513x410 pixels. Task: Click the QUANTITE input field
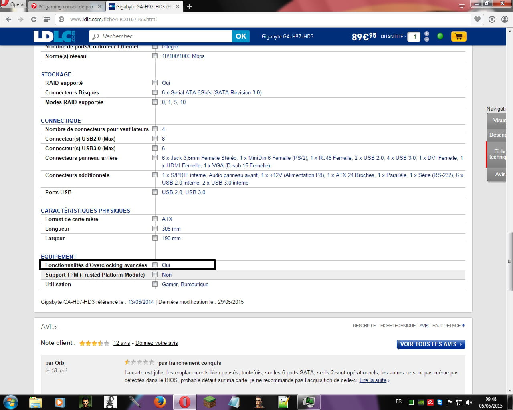(414, 36)
